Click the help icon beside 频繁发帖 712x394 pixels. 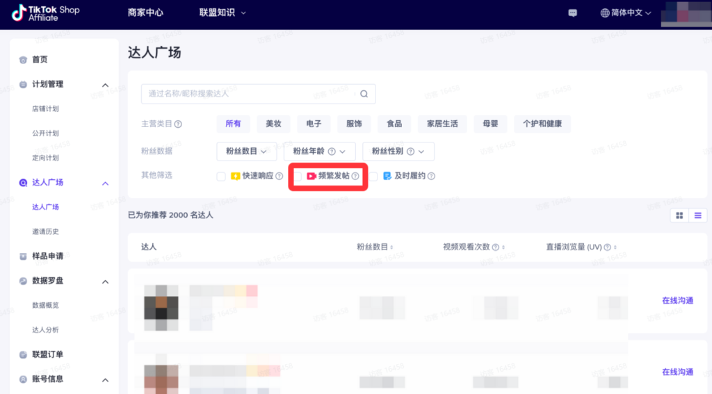(x=355, y=176)
